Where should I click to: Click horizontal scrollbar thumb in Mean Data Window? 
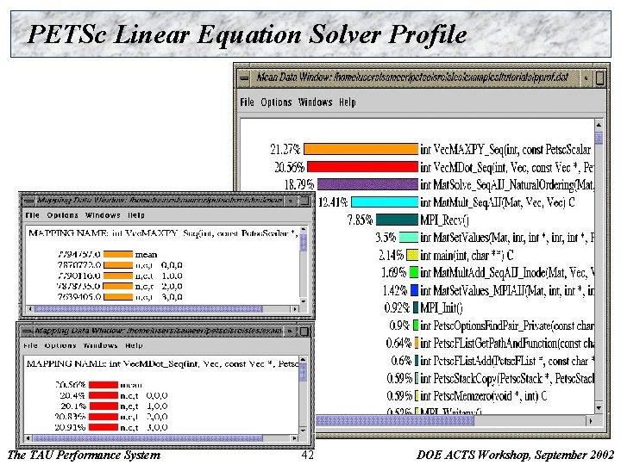tap(395, 421)
